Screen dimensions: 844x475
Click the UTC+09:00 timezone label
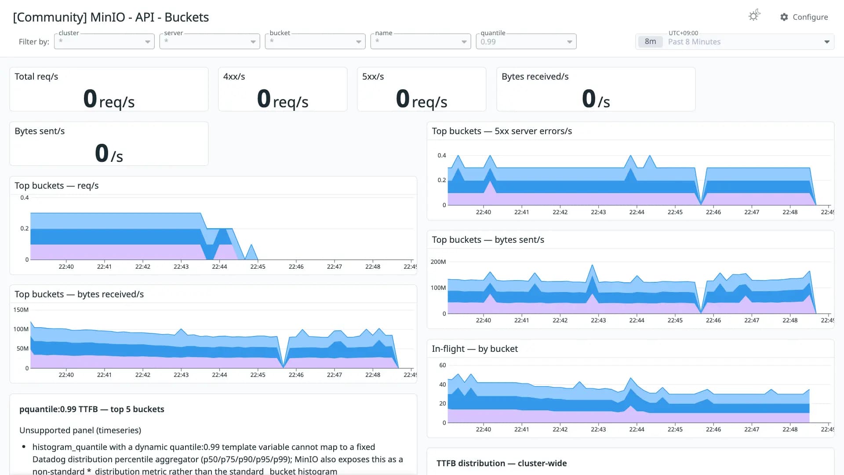[x=683, y=33]
